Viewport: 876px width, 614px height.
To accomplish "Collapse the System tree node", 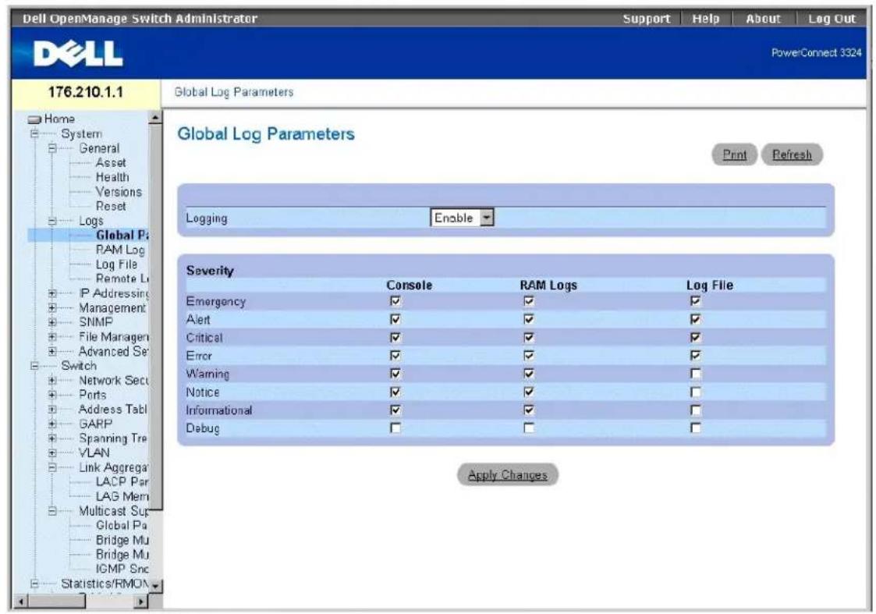I will (34, 134).
